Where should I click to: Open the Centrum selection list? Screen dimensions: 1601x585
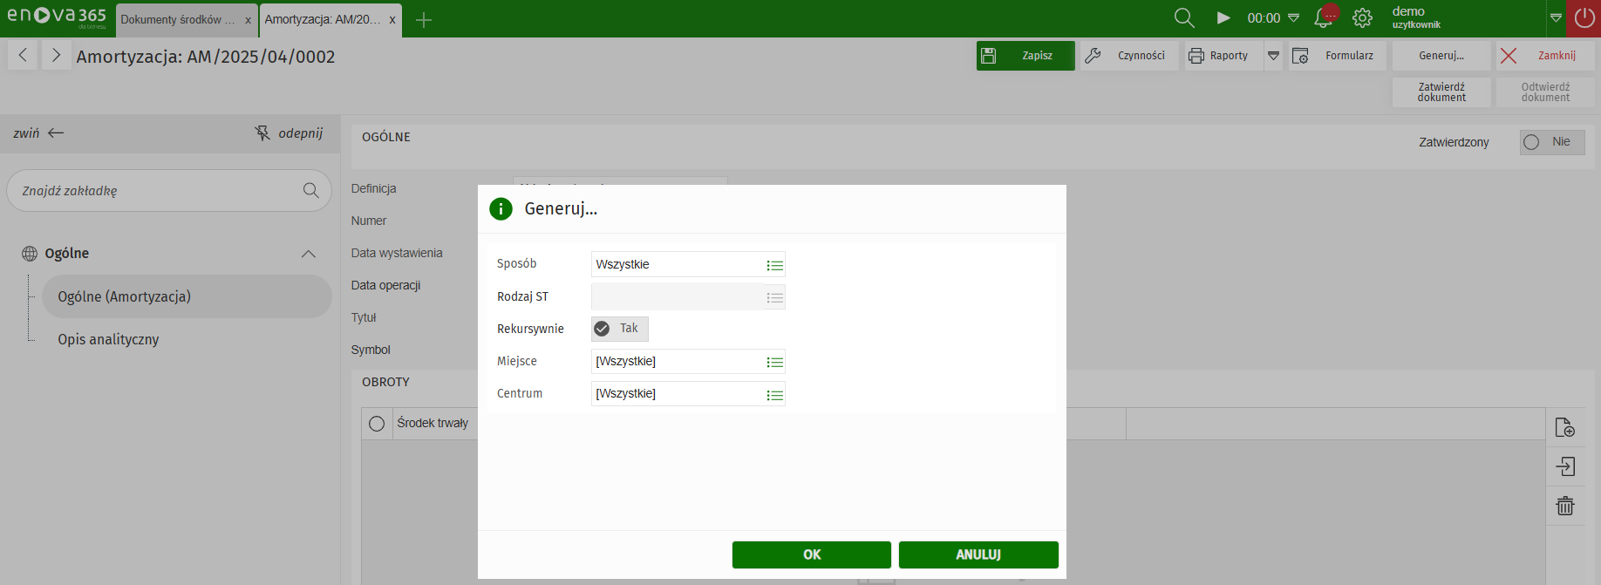pos(774,395)
